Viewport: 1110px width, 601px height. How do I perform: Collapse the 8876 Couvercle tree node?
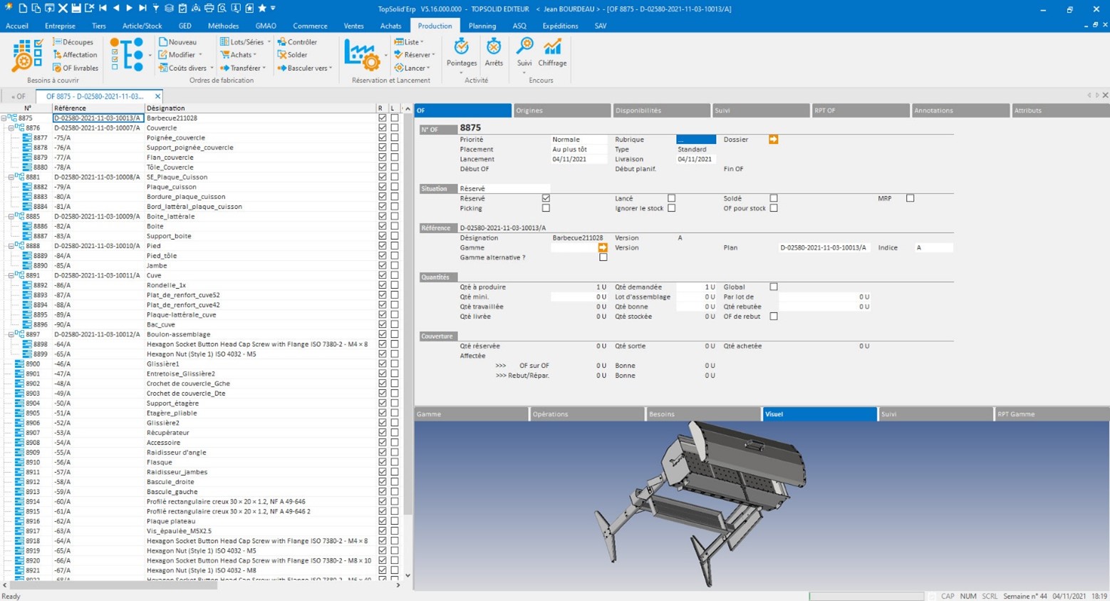point(11,128)
